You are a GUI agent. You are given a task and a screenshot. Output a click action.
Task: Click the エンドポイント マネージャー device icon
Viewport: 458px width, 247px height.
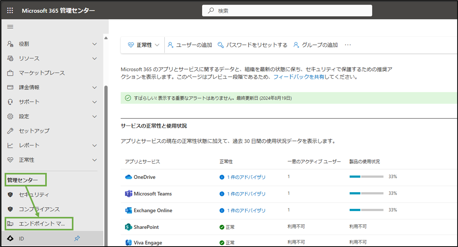10,224
